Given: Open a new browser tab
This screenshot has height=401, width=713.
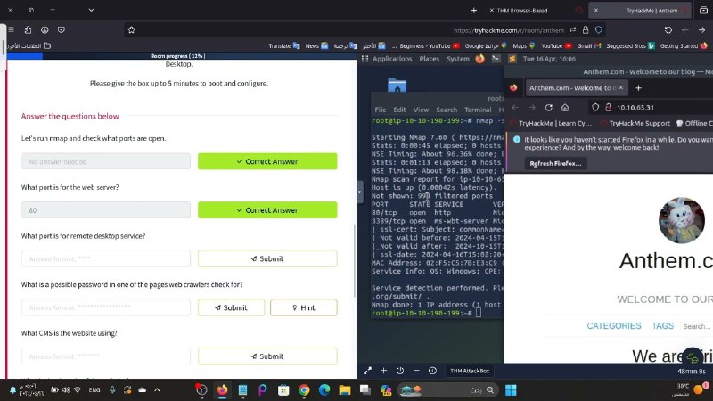Looking at the screenshot, I should [x=474, y=10].
